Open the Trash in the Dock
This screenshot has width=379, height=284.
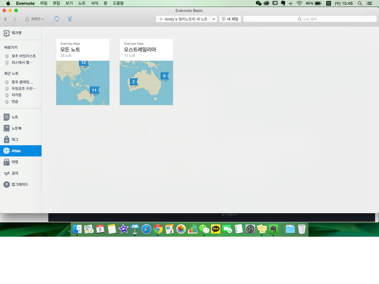click(302, 229)
